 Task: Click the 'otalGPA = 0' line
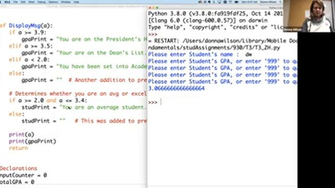coord(17,182)
